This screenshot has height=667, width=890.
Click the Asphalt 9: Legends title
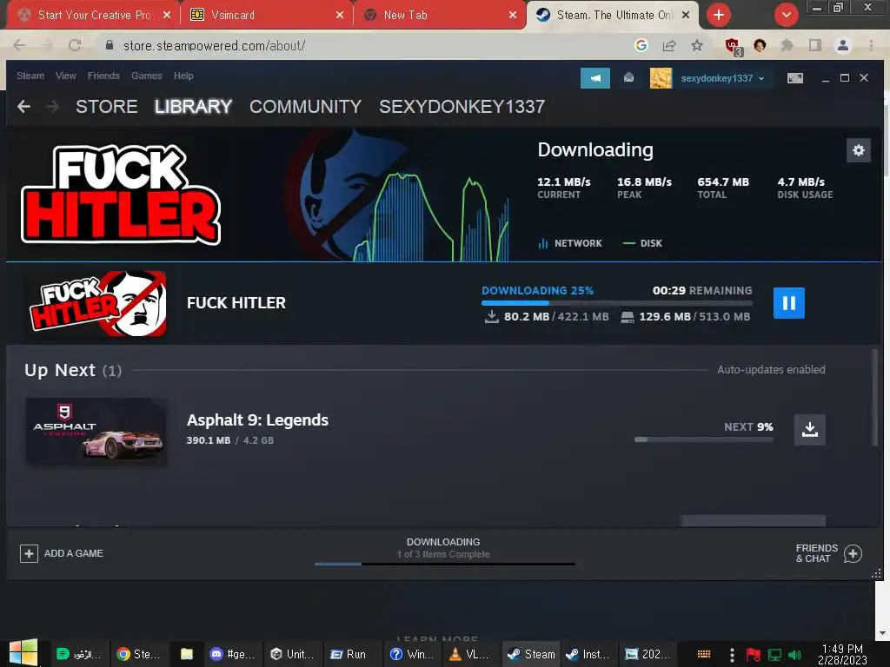[257, 420]
